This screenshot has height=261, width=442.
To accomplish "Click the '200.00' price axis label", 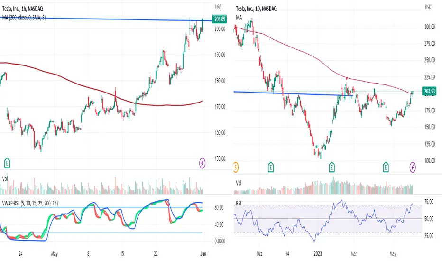I will click(x=220, y=29).
